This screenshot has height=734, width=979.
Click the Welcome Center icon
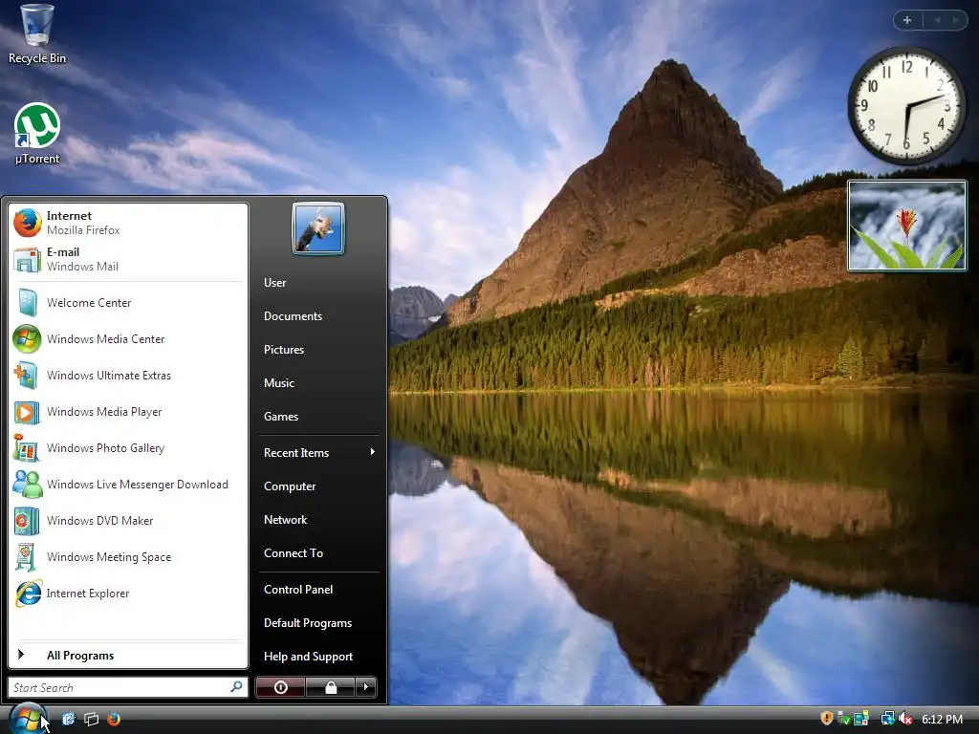point(28,303)
